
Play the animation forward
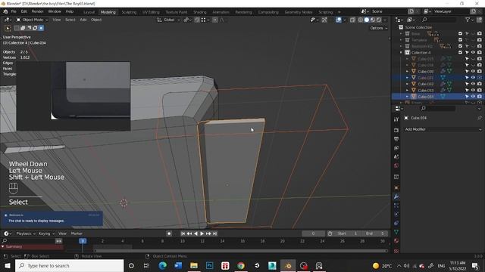[202, 233]
